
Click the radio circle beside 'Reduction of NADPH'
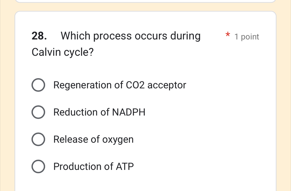click(38, 112)
